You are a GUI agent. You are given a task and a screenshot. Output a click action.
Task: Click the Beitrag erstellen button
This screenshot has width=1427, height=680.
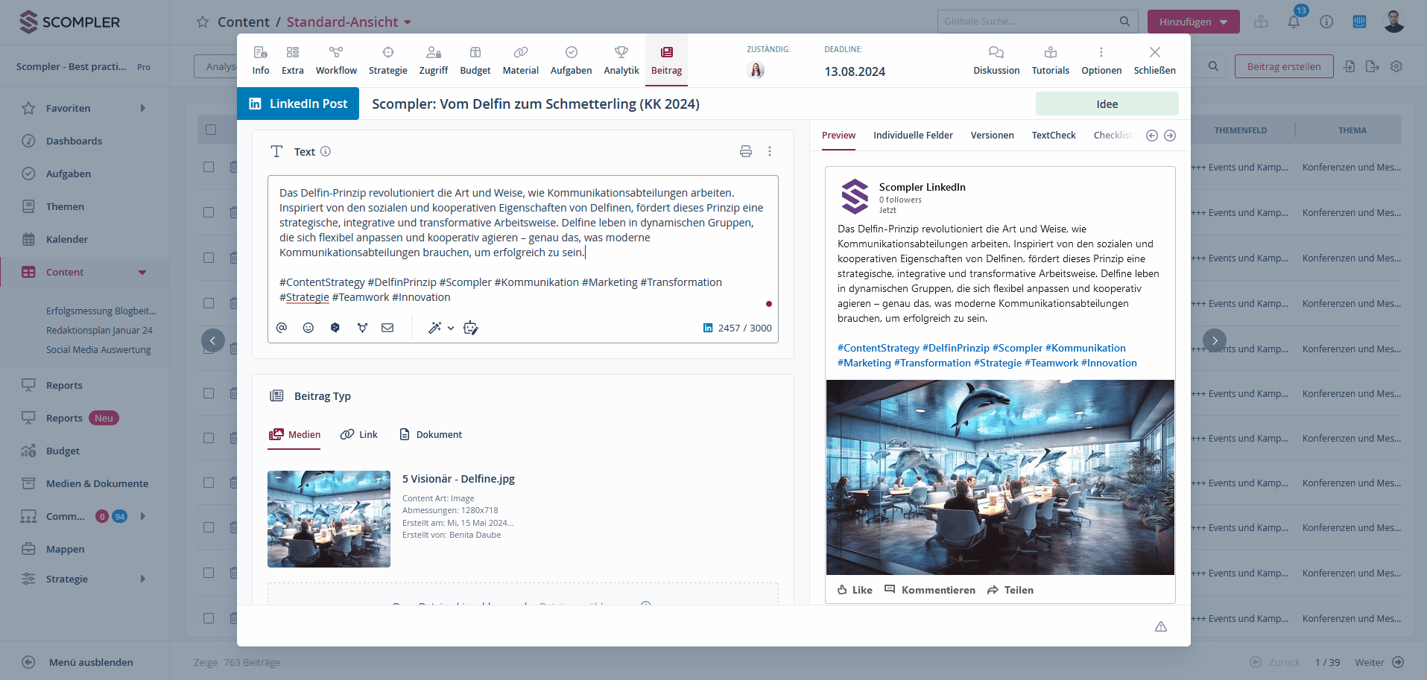[1283, 66]
